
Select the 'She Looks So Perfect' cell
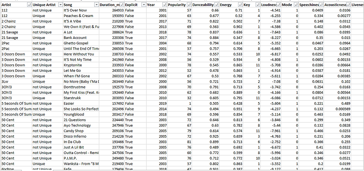click(x=81, y=109)
